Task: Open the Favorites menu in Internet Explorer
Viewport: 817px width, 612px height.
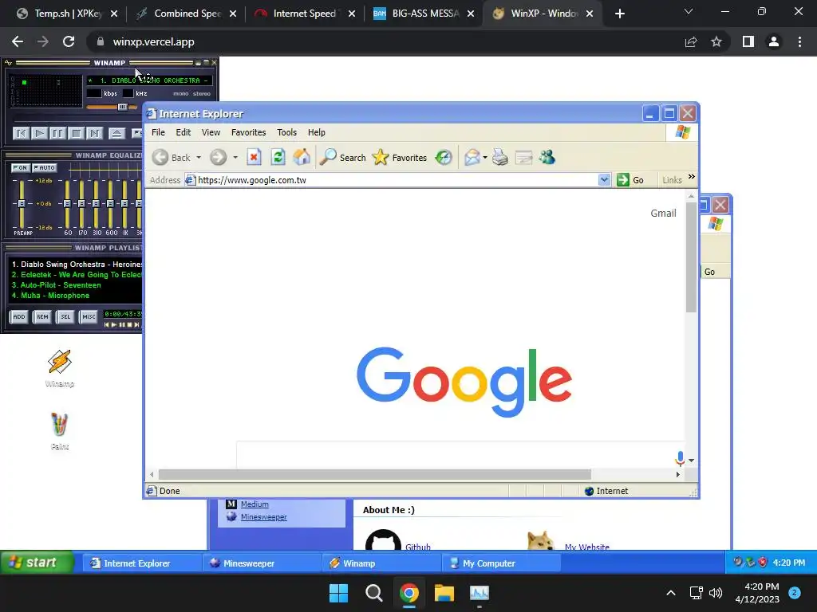Action: coord(249,132)
